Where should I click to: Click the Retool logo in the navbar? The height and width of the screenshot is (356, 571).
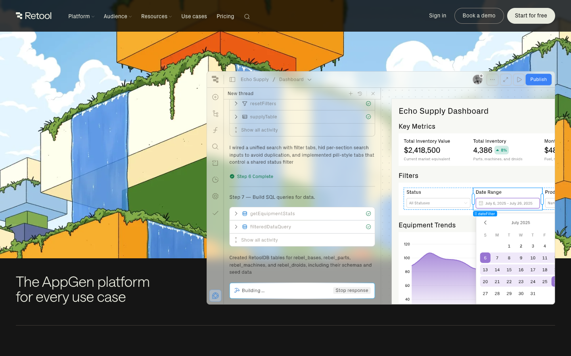34,16
